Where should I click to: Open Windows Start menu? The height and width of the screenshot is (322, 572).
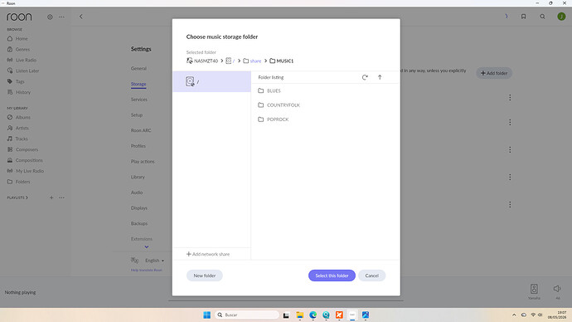coord(207,315)
